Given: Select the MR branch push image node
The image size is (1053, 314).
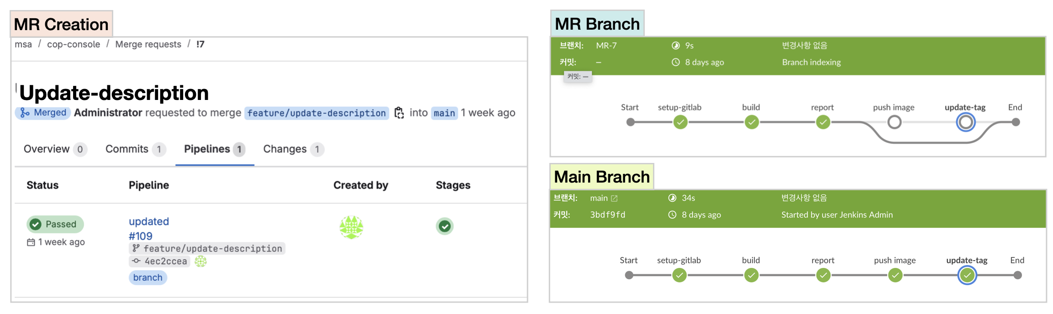Looking at the screenshot, I should (894, 122).
